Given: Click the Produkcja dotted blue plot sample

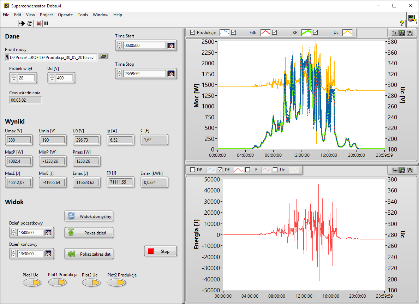Looking at the screenshot, I should 225,32.
